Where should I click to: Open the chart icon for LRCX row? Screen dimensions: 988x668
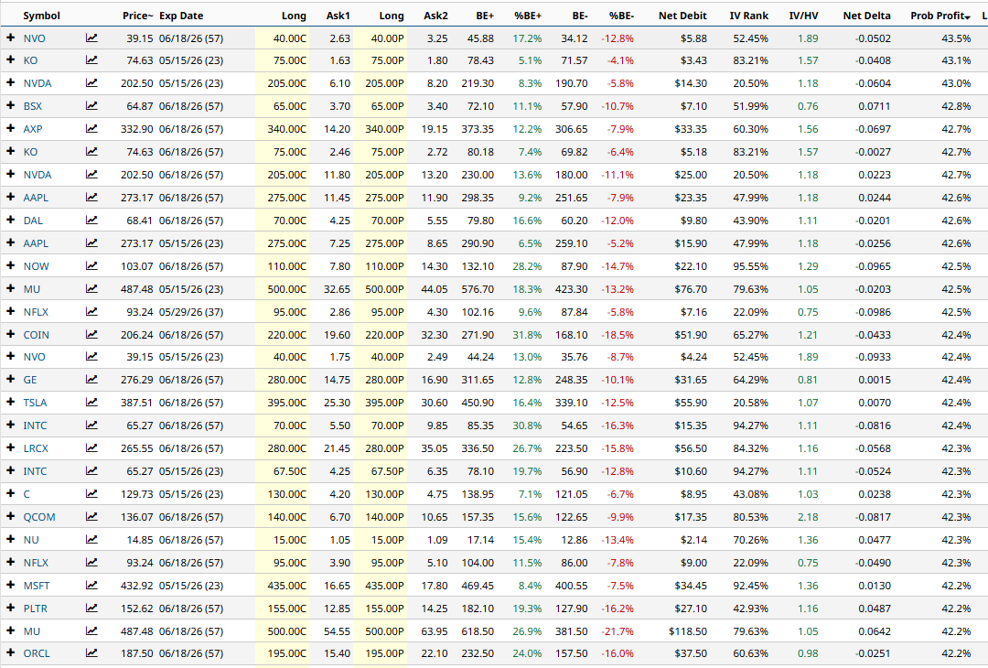(x=91, y=448)
